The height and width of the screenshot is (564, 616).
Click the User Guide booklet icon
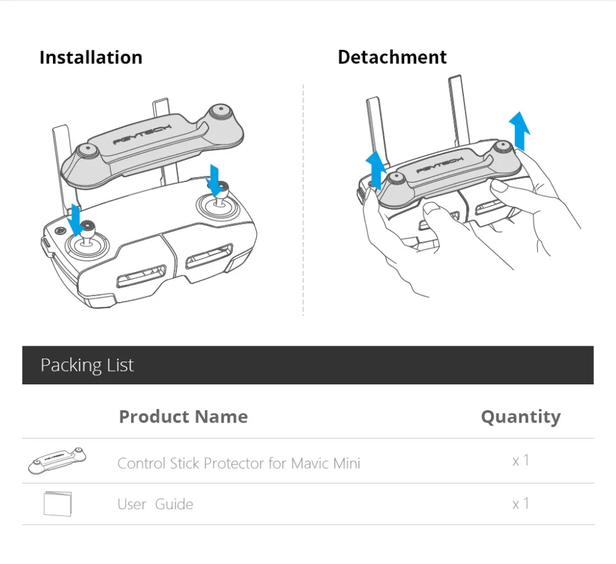tap(57, 504)
